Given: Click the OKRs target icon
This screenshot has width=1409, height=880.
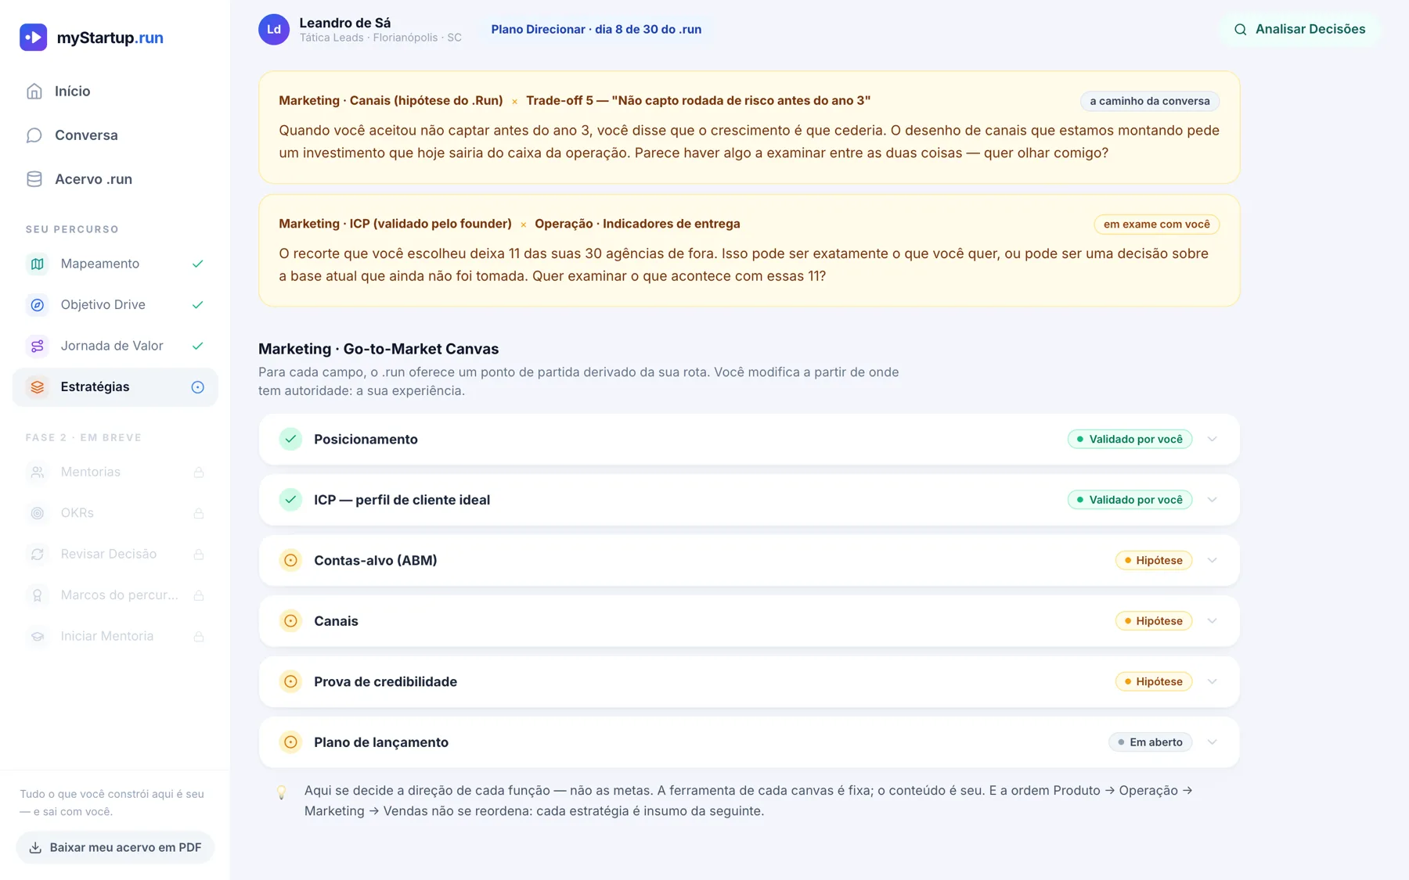Looking at the screenshot, I should [x=37, y=513].
